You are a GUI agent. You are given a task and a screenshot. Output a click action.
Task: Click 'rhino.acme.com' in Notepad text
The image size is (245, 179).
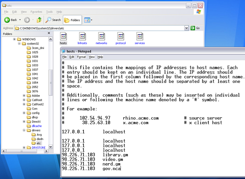pyautogui.click(x=140, y=118)
